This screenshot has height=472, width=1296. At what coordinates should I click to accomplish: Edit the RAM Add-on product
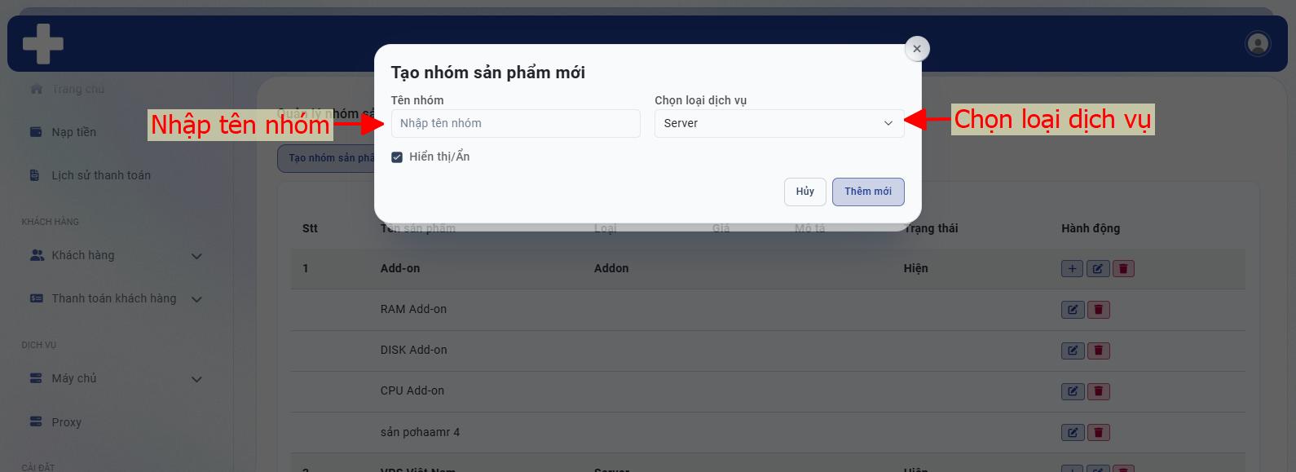point(1073,310)
